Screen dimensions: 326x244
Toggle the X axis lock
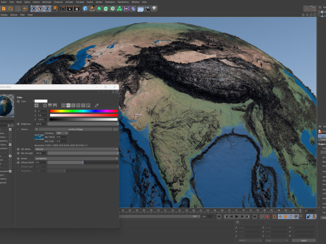click(33, 9)
